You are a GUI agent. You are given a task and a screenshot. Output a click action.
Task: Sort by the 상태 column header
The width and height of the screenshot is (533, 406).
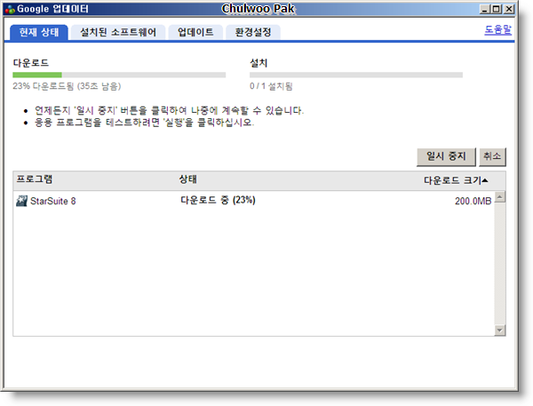(x=188, y=179)
